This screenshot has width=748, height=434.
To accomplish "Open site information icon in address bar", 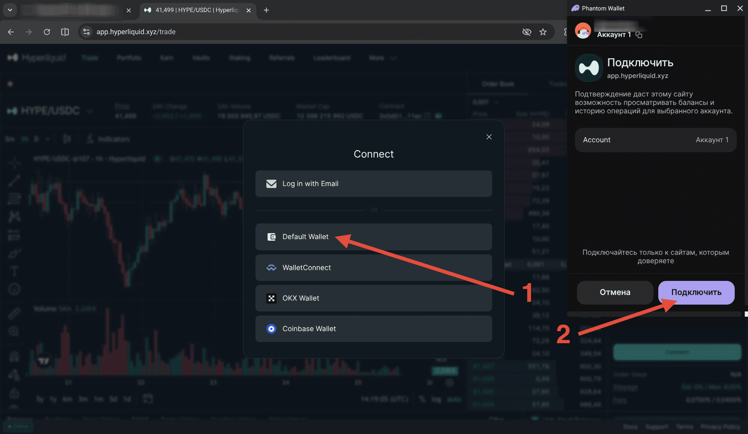I will (86, 32).
